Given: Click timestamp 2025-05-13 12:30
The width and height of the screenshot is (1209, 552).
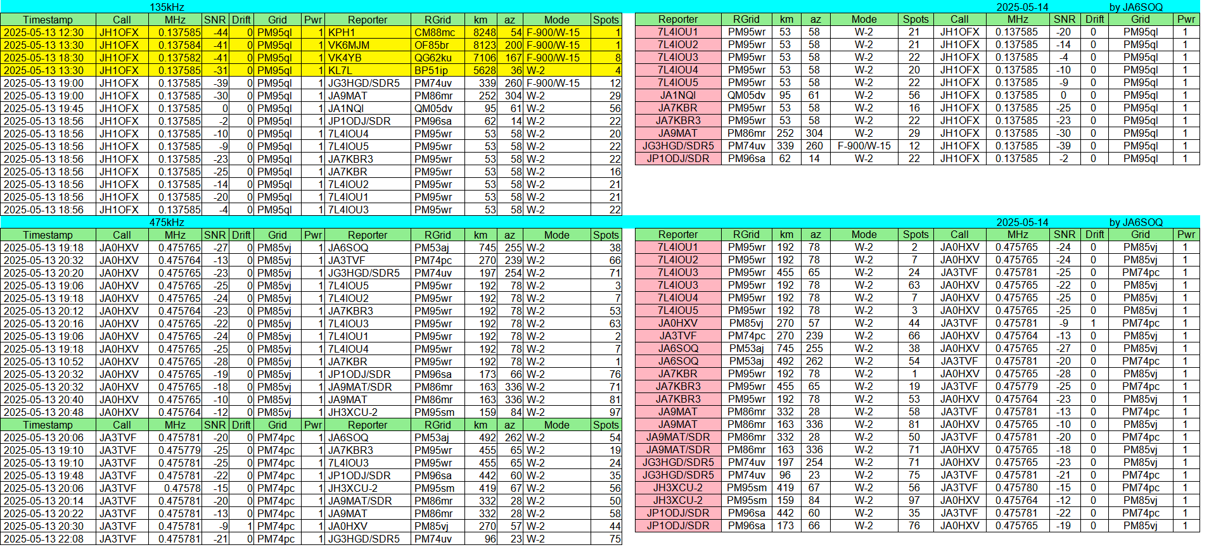Looking at the screenshot, I should point(48,32).
